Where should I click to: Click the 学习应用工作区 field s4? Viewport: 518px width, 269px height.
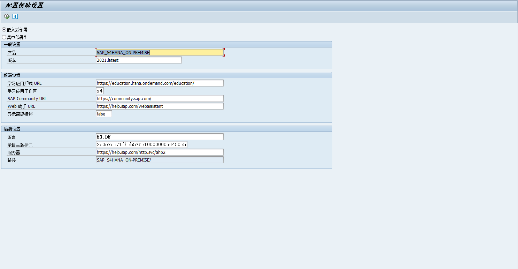(100, 91)
